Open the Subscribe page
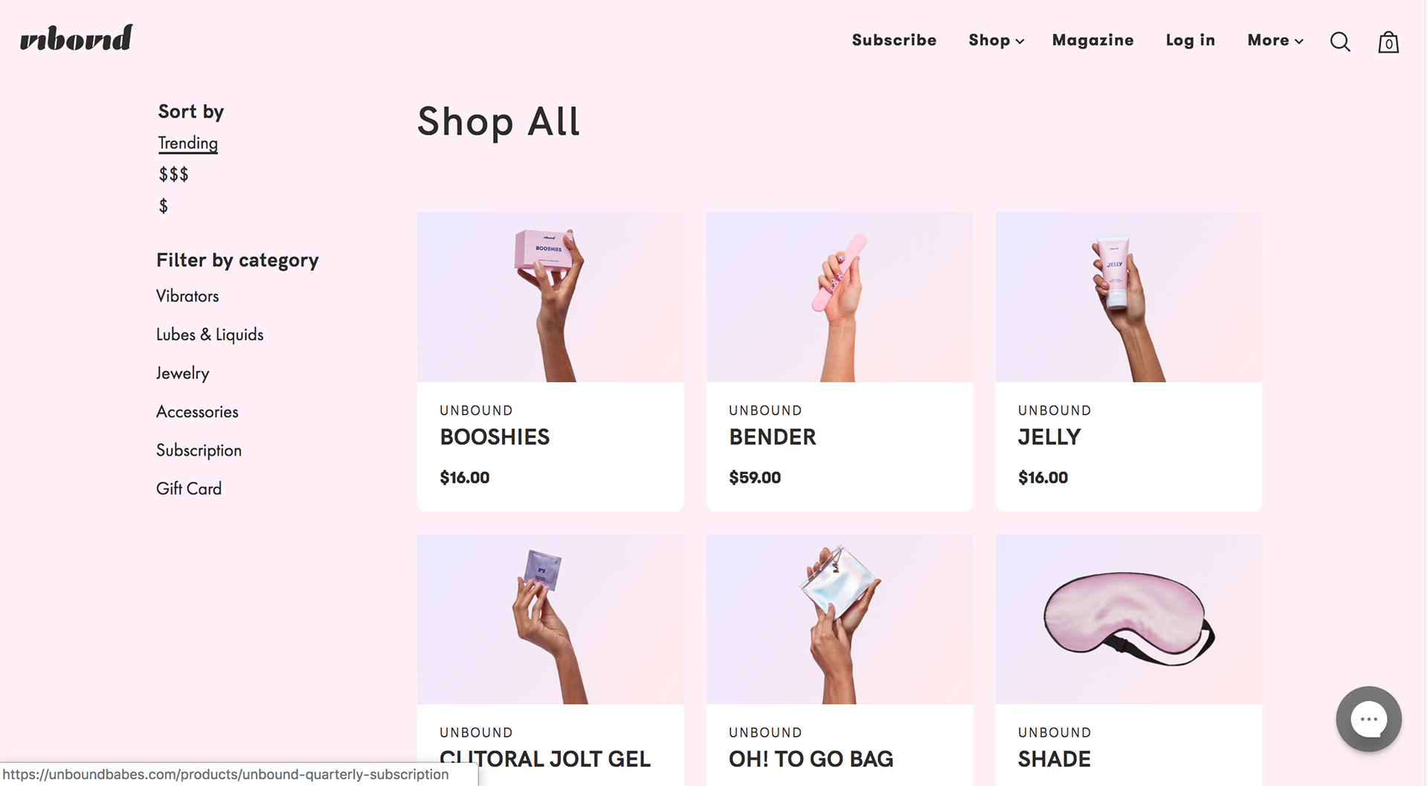Image resolution: width=1428 pixels, height=786 pixels. click(894, 40)
